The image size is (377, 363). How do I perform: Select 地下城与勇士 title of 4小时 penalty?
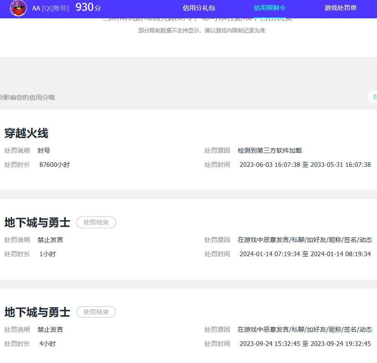37,312
